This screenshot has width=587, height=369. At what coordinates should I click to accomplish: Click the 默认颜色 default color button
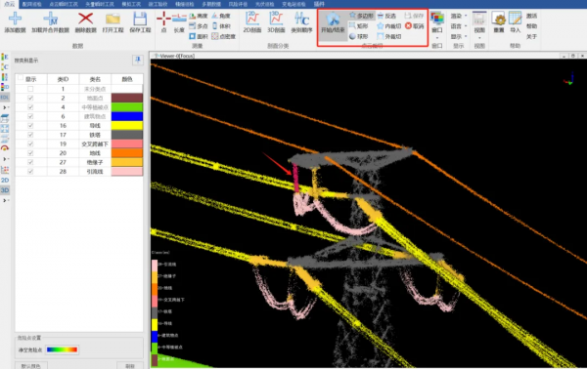(30, 366)
